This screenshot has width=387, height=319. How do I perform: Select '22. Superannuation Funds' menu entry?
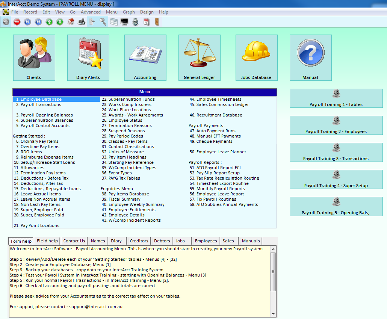(128, 99)
